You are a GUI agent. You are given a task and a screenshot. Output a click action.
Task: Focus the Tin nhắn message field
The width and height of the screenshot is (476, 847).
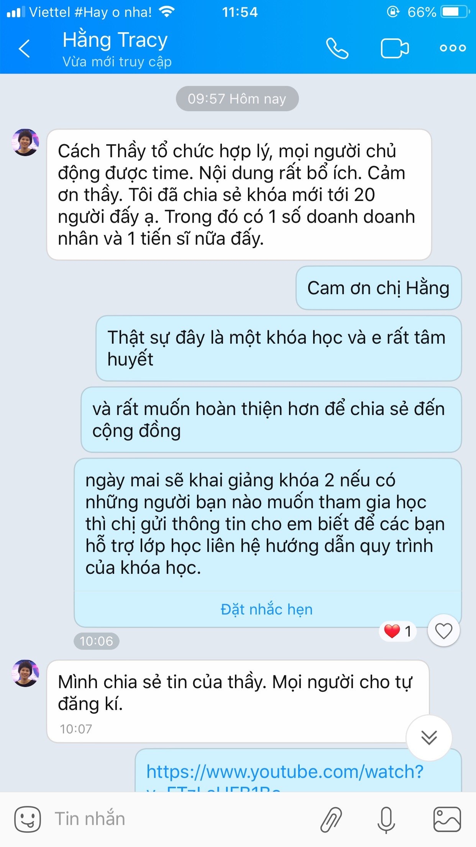point(180,819)
